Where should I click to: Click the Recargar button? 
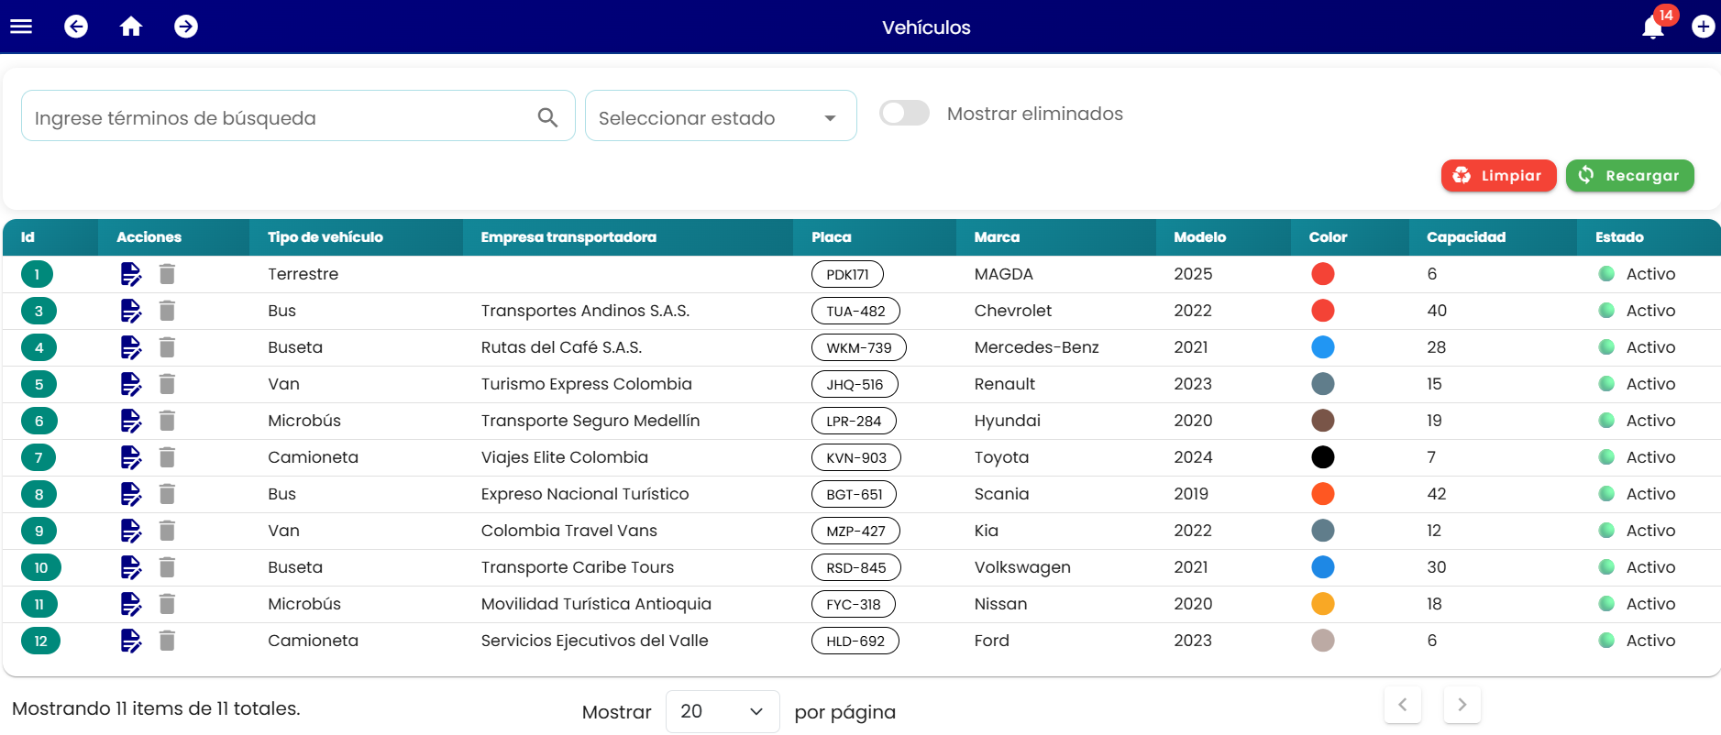click(x=1629, y=175)
